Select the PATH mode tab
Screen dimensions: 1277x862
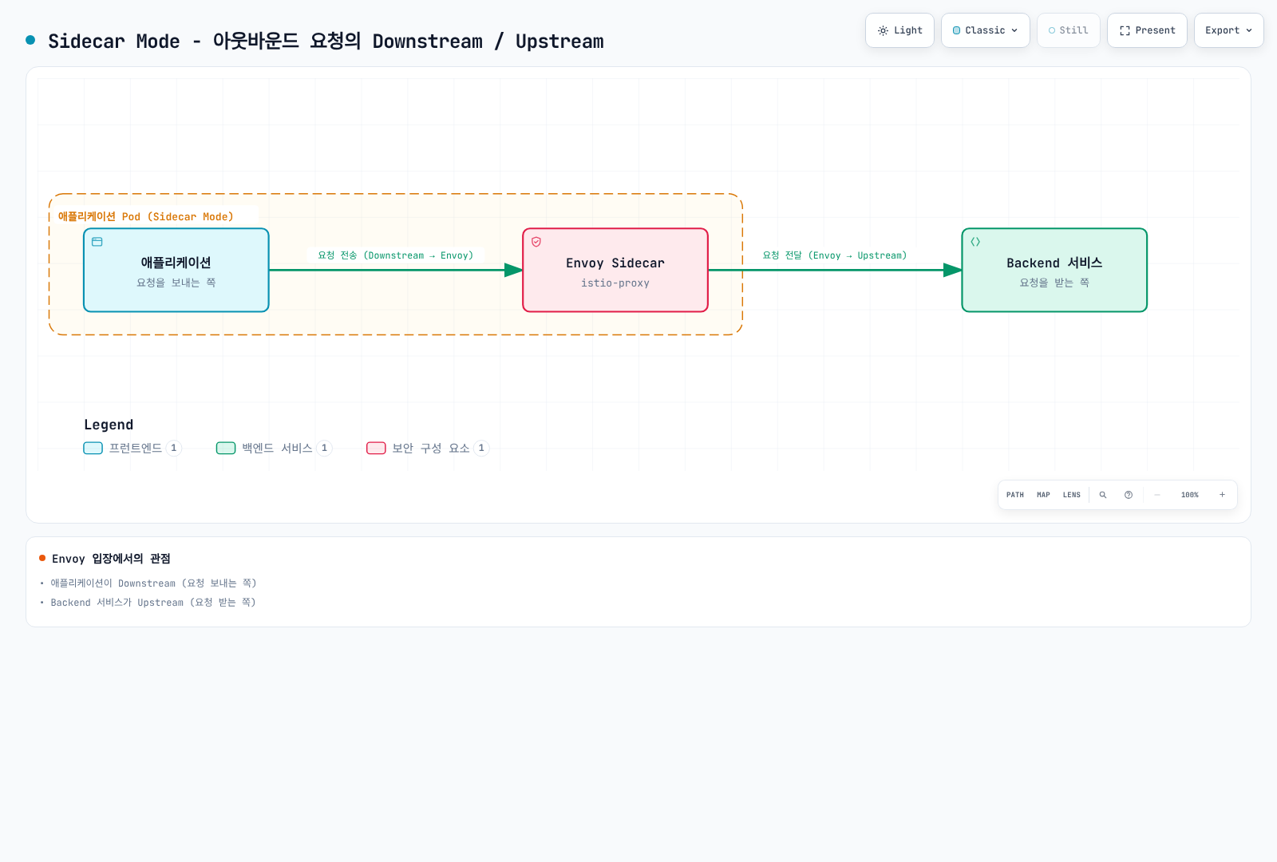coord(1015,495)
